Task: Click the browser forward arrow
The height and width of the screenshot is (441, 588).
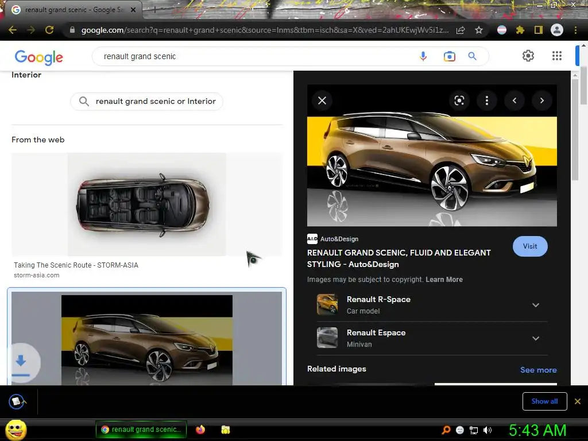Action: pyautogui.click(x=31, y=30)
